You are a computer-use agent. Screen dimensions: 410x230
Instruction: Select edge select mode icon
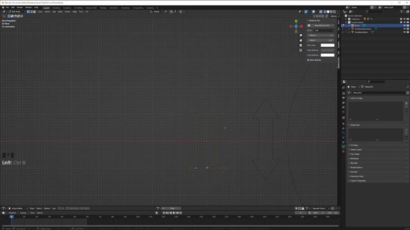tap(31, 11)
